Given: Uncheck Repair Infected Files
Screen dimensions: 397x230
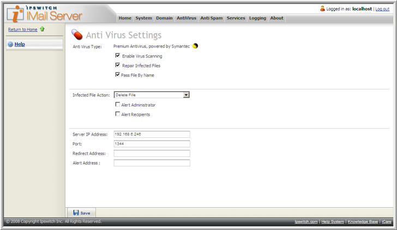Looking at the screenshot, I should coord(118,65).
